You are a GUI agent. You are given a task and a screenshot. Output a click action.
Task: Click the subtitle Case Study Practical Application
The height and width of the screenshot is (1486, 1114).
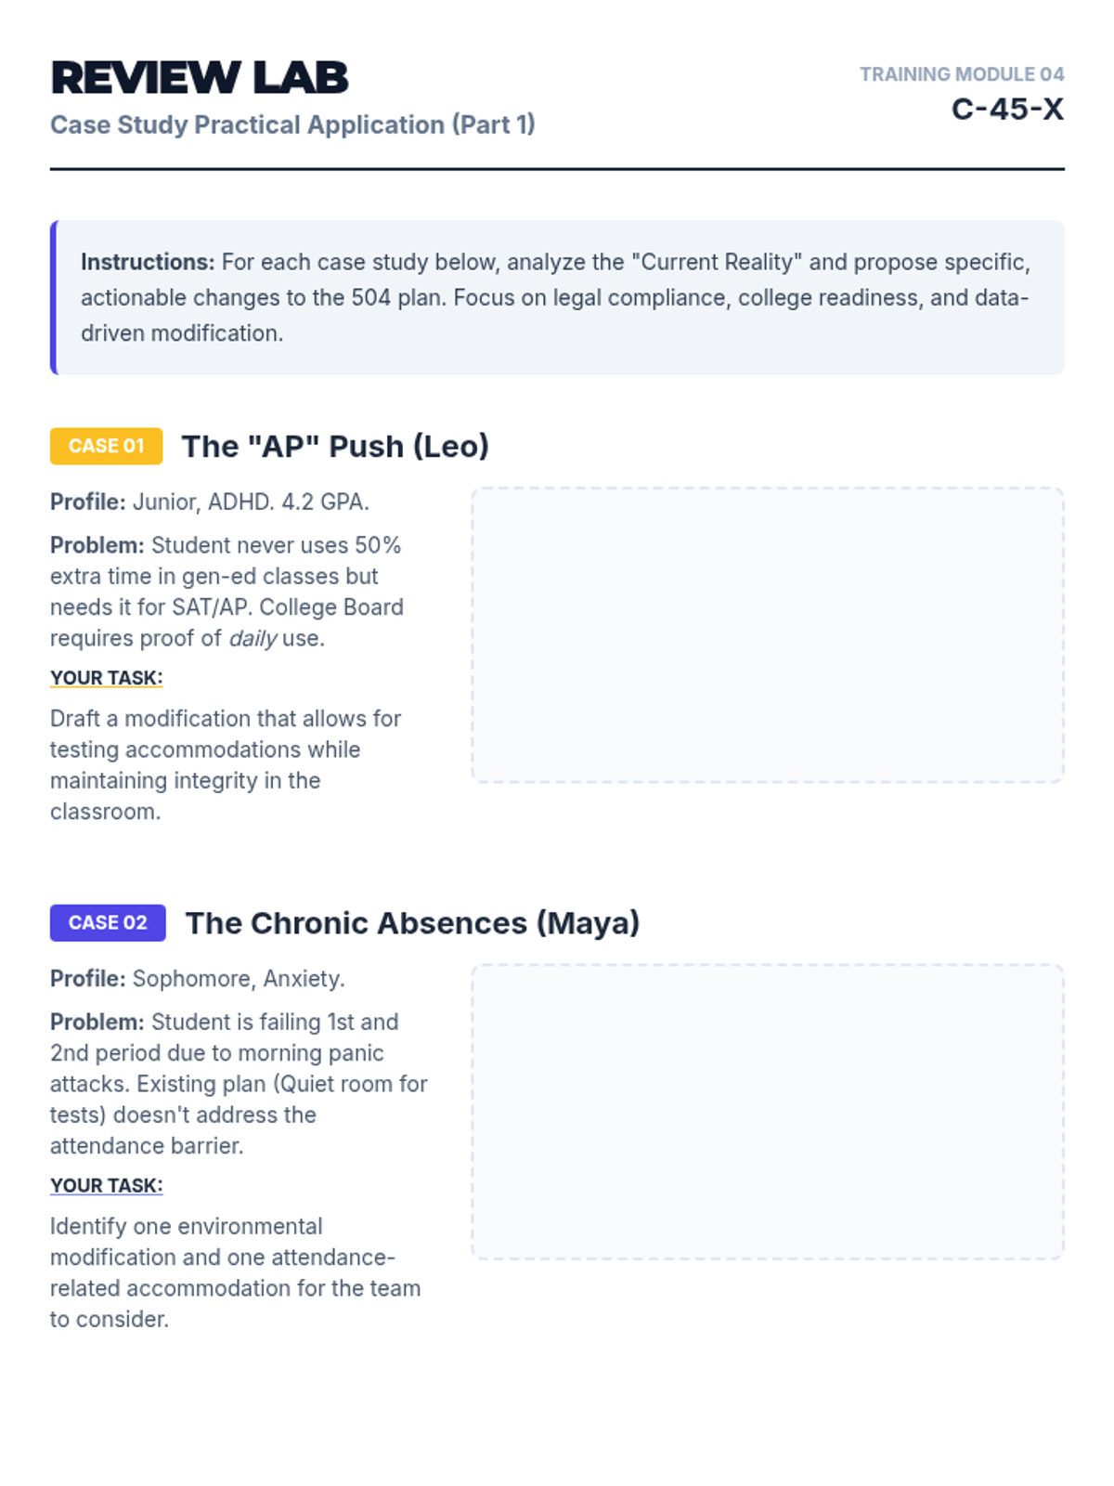coord(292,124)
